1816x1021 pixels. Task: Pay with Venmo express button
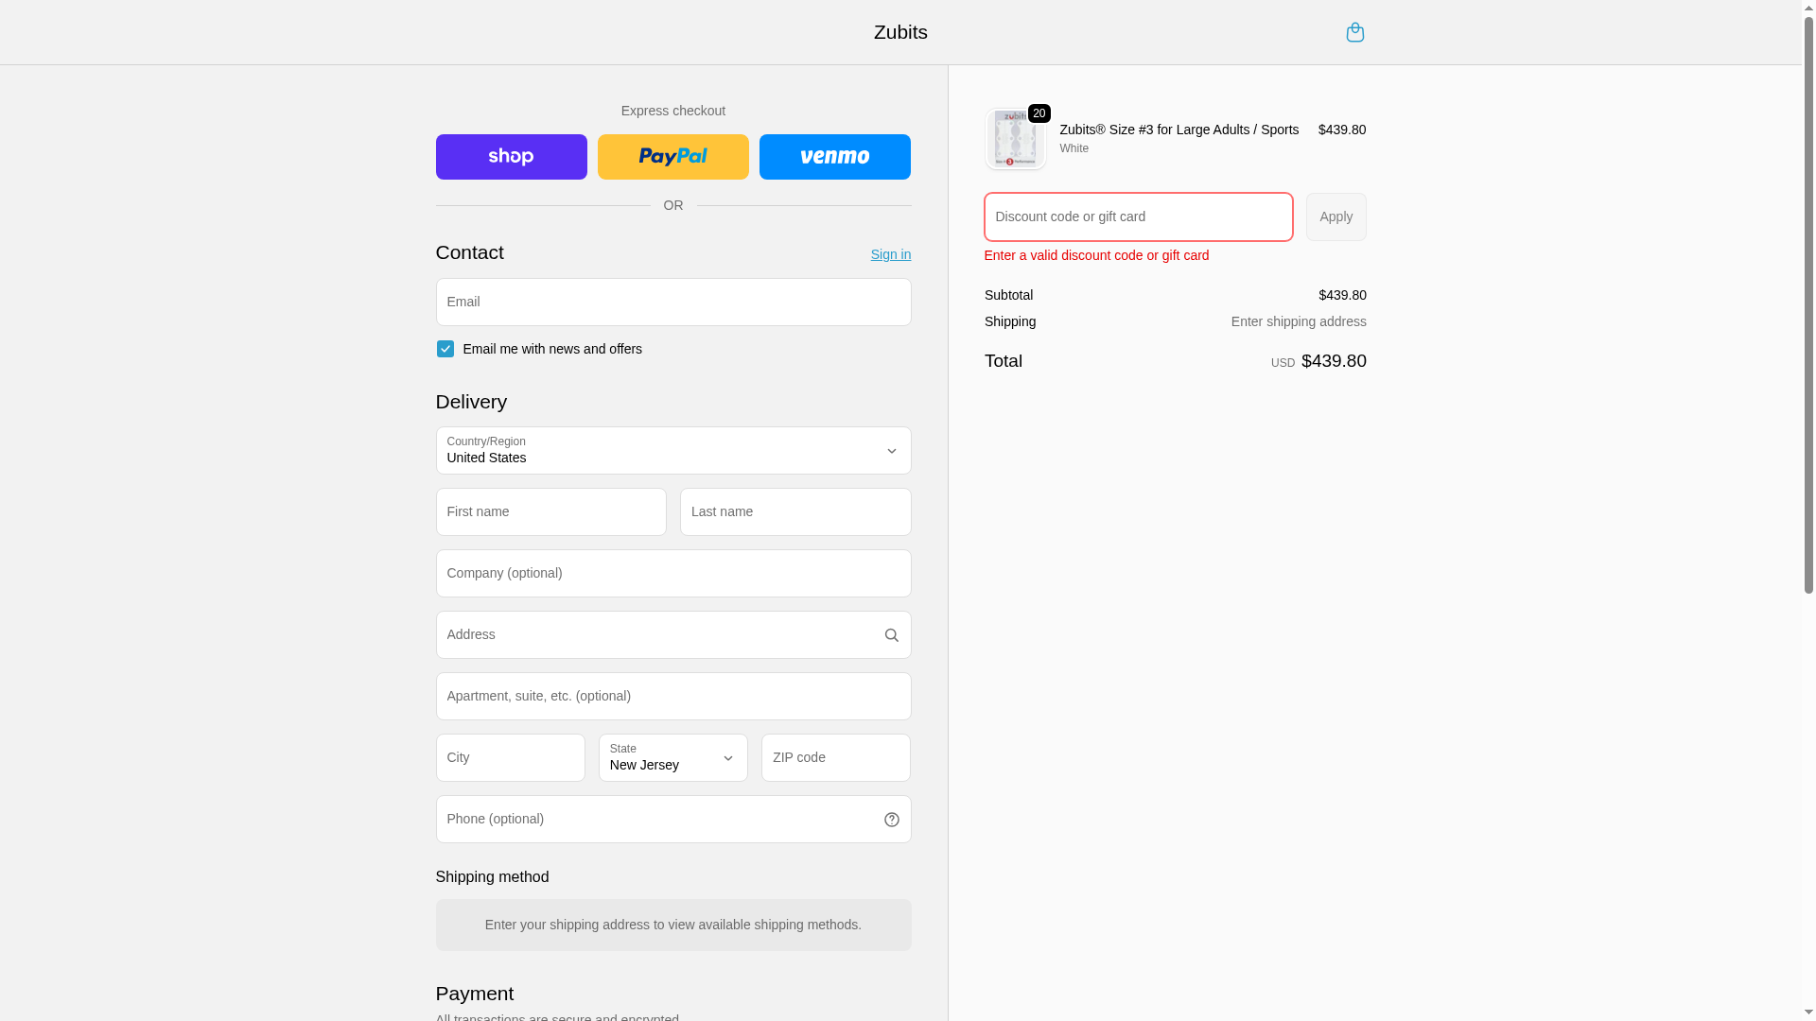(834, 157)
